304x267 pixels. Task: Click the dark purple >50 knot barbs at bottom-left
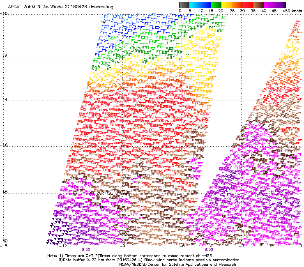(57, 231)
